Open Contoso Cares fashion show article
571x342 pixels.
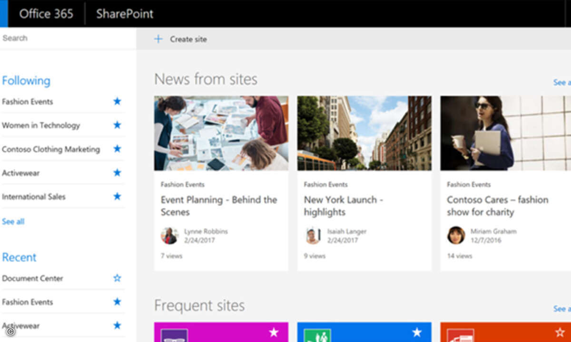[498, 206]
